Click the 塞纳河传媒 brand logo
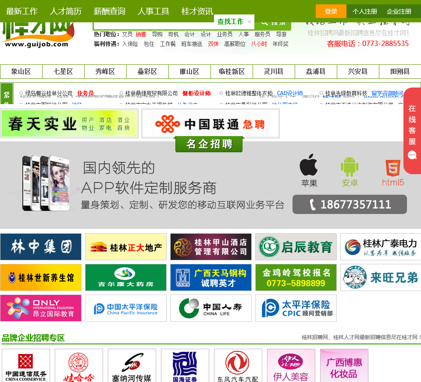 pos(132,366)
